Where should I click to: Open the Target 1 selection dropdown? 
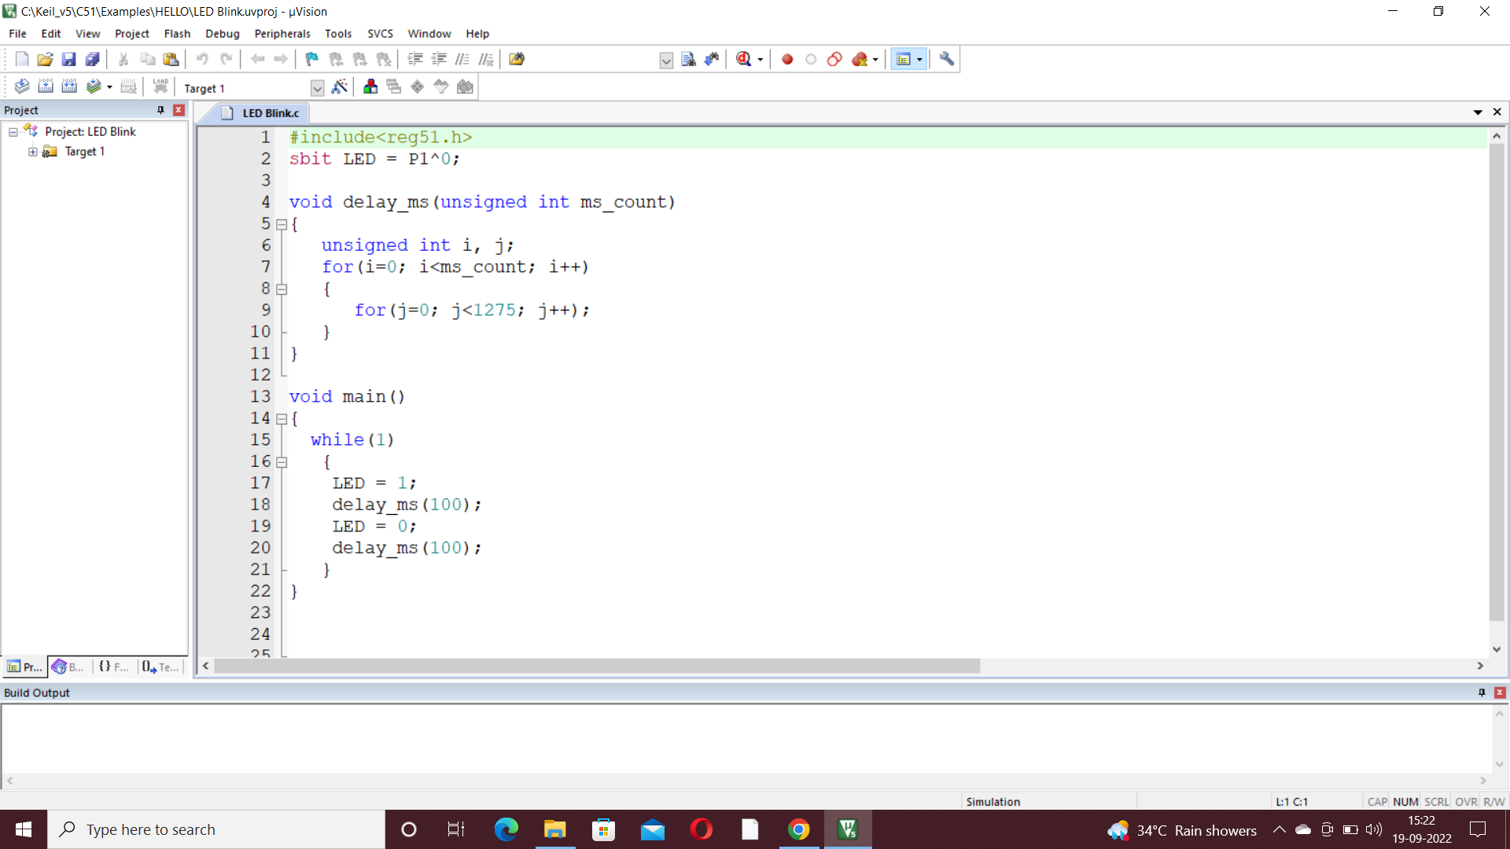[317, 88]
